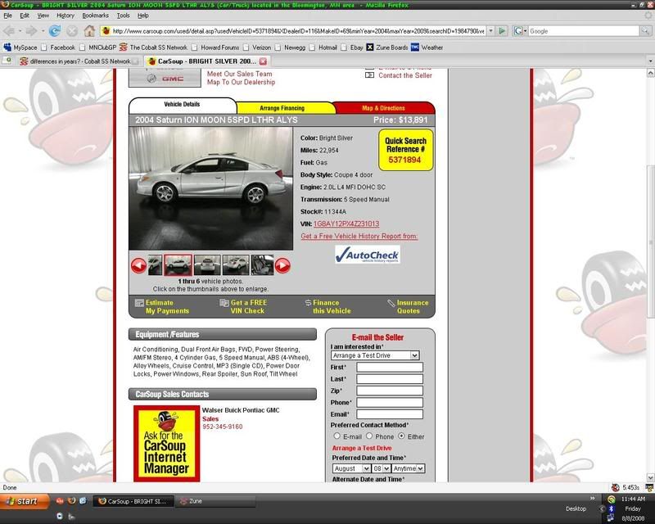Select Phone as preferred contact method

click(x=369, y=436)
